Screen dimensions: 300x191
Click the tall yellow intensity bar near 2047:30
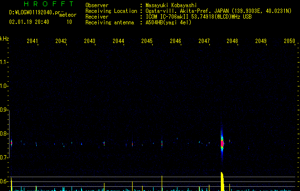pyautogui.click(x=222, y=181)
